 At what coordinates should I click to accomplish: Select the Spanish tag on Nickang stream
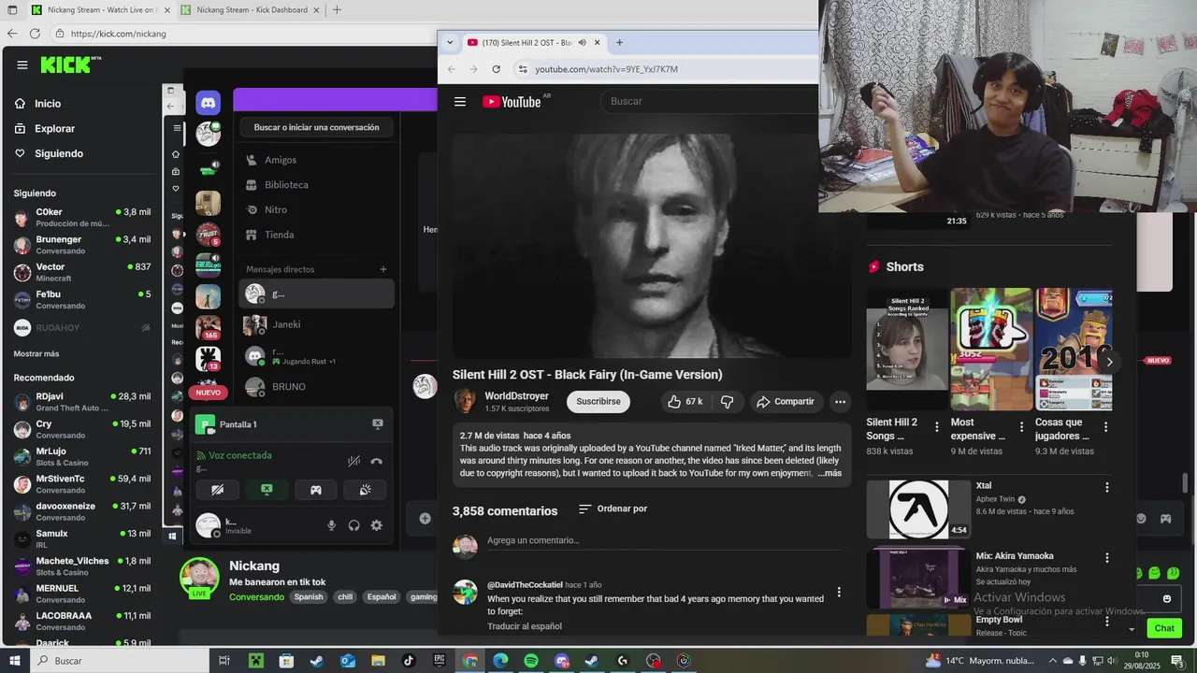coord(308,597)
